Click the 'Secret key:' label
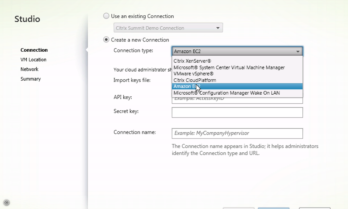Image resolution: width=348 pixels, height=209 pixels. 126,111
